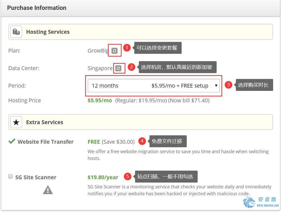
Task: Click the Period: field label
Action: pos(17,86)
